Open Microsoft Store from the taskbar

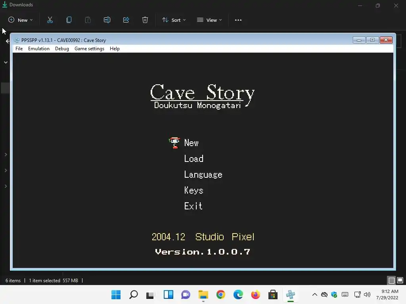(273, 294)
